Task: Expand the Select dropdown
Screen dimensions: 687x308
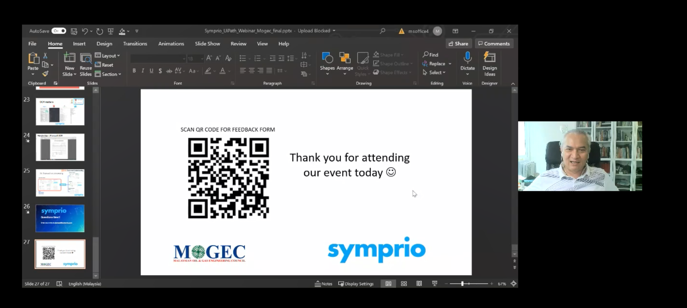Action: click(434, 72)
